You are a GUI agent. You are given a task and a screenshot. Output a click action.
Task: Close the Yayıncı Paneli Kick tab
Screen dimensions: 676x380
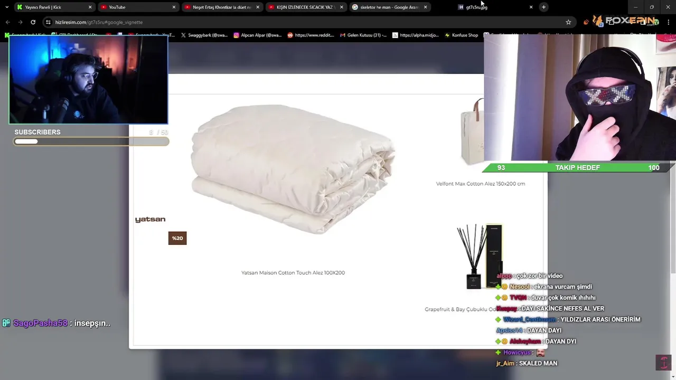pyautogui.click(x=90, y=7)
